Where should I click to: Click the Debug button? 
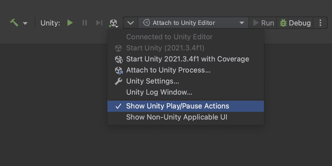(295, 23)
